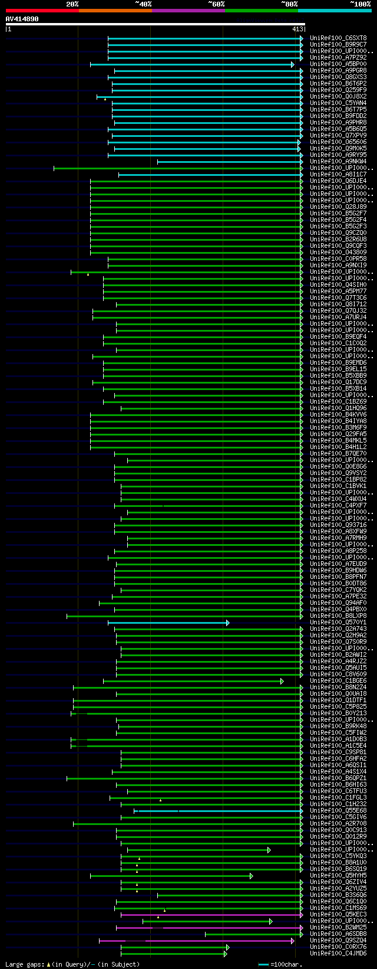
Task: Select hit label UniRef100_Q0J8X2
Action: tap(338, 97)
